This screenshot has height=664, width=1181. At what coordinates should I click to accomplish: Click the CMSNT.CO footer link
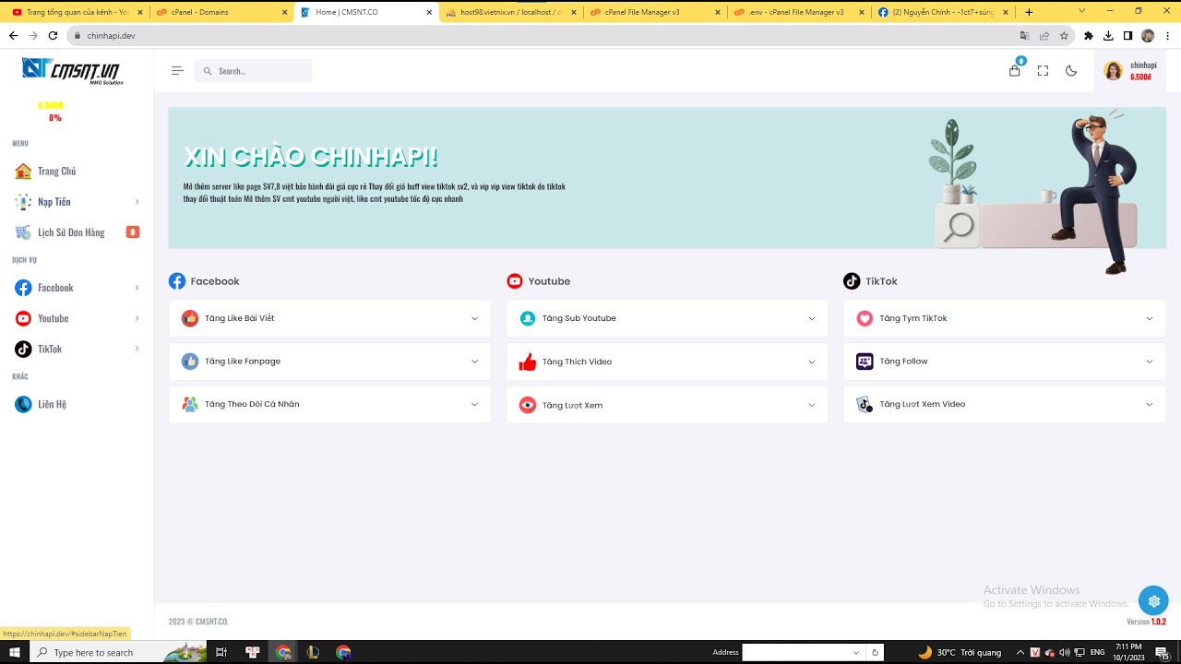tap(211, 622)
